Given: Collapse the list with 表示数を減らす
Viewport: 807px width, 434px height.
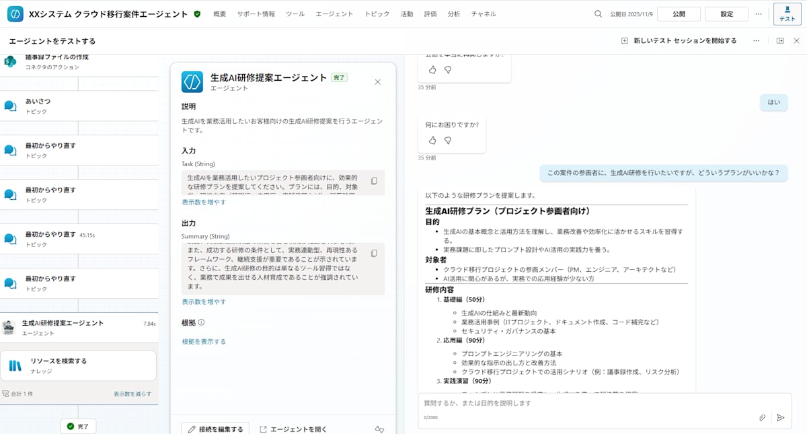Looking at the screenshot, I should (x=132, y=394).
